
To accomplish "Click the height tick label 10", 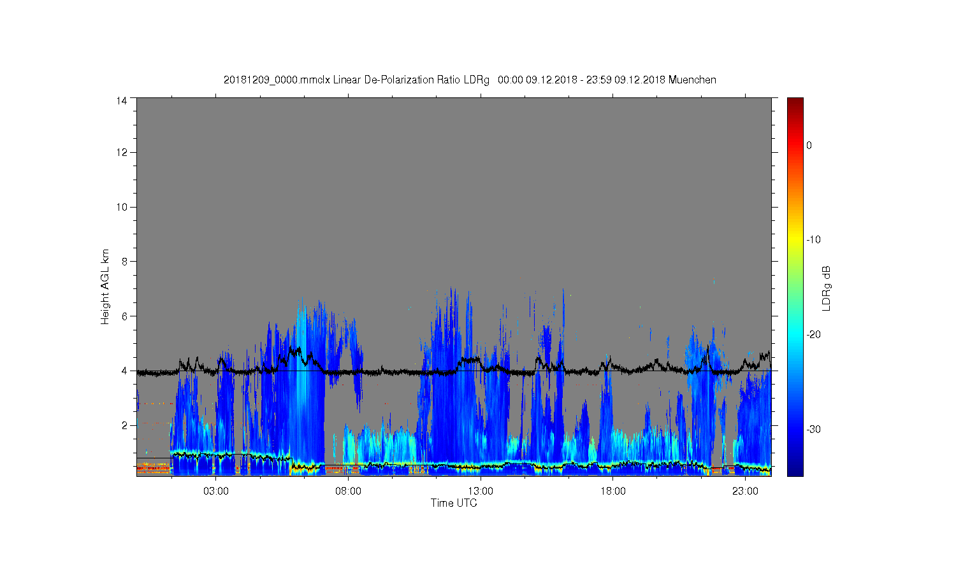I will pos(122,207).
